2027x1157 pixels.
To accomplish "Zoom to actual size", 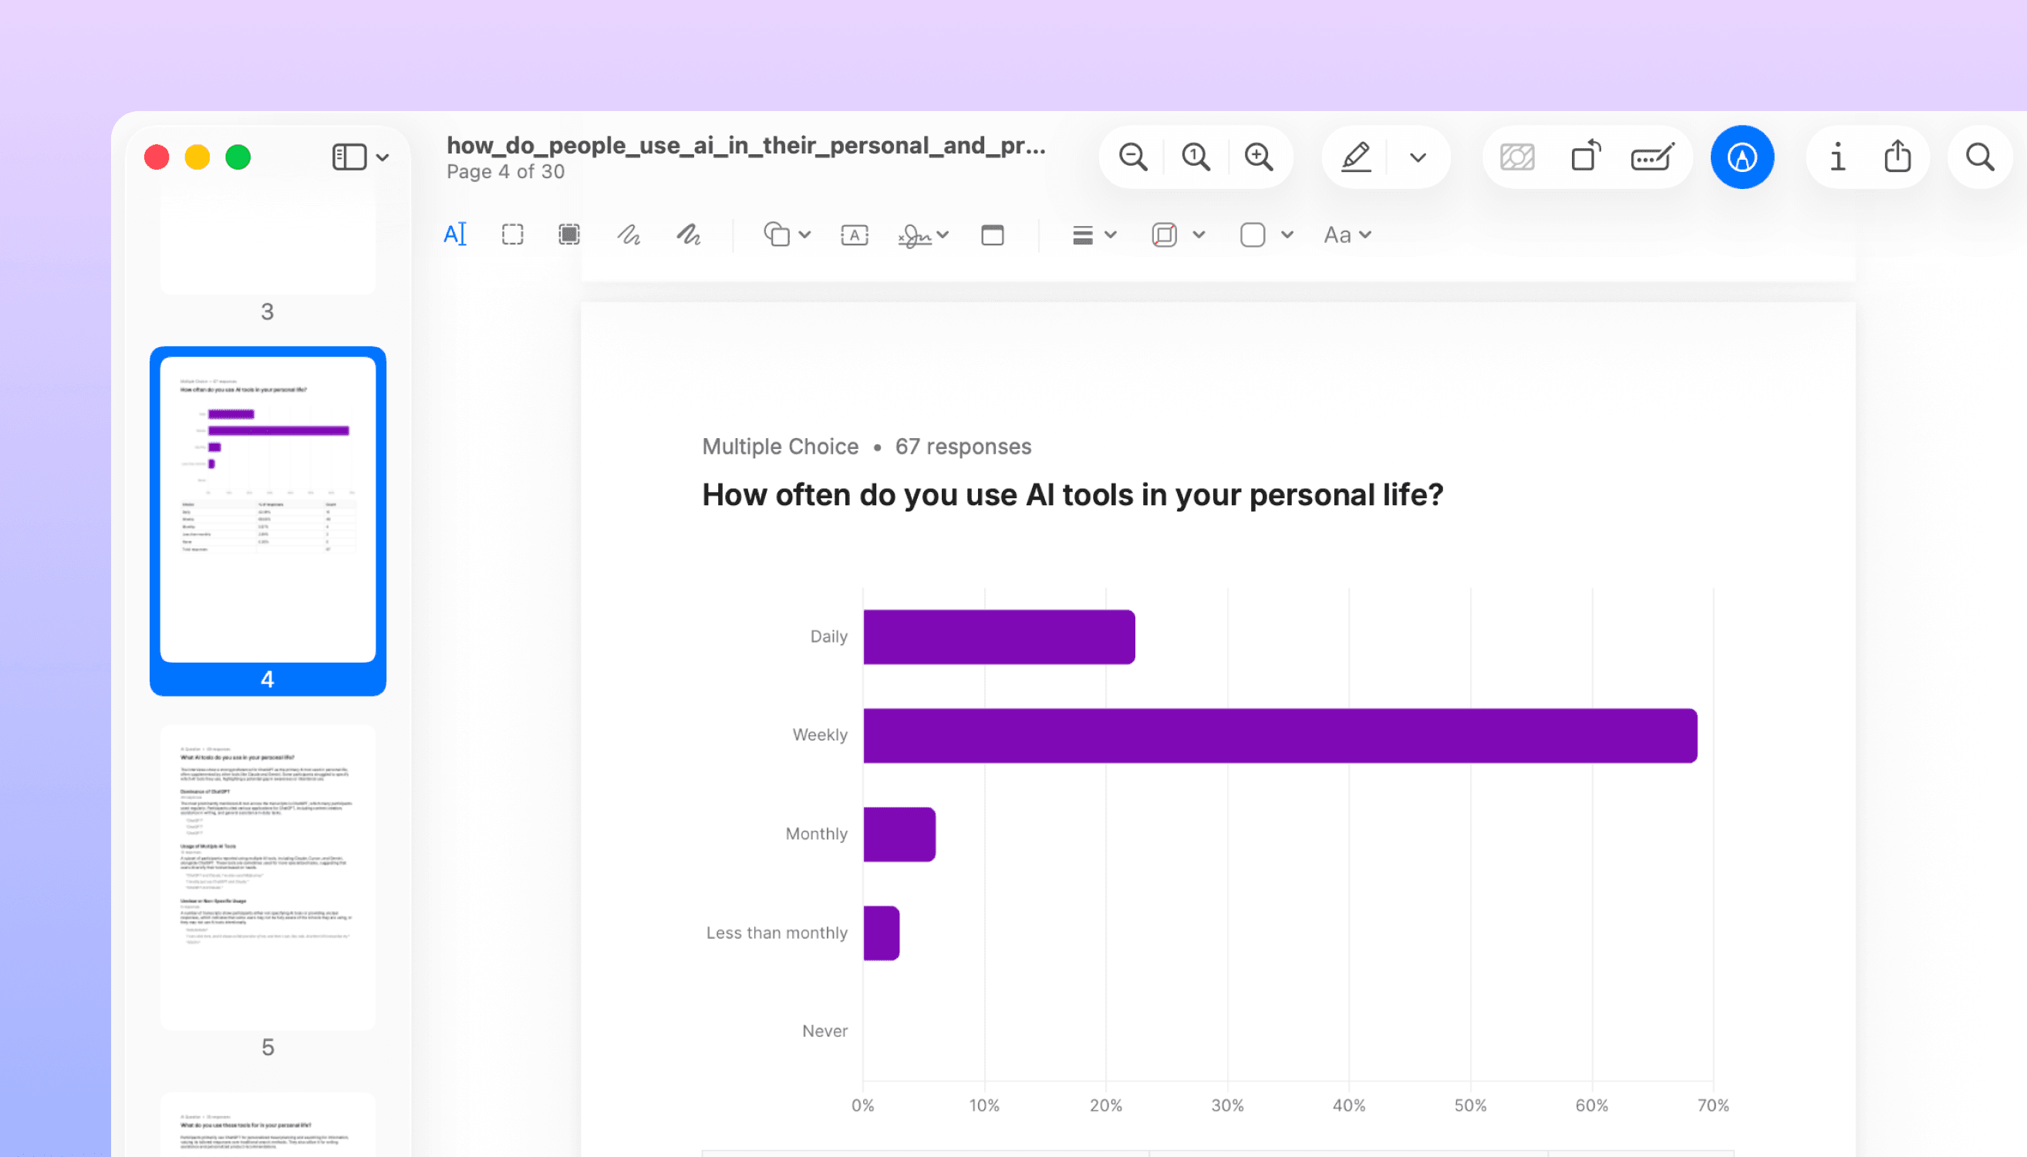I will (1196, 157).
